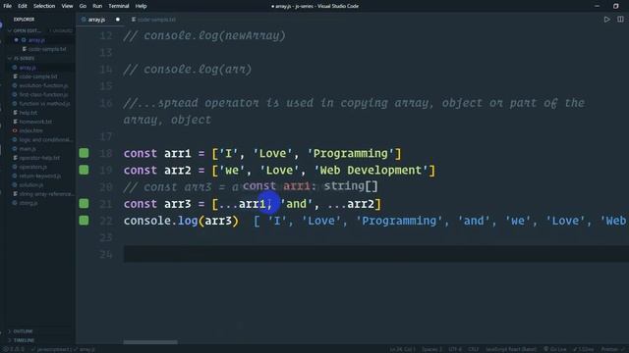Click the EXPLORER panel title
Screen dimensions: 629x353
24,20
